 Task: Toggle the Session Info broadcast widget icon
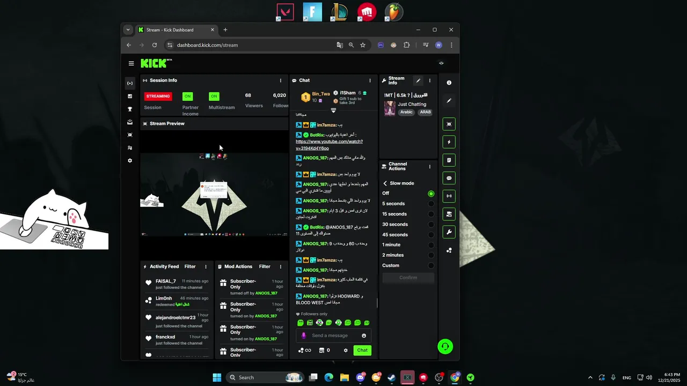[x=449, y=196]
